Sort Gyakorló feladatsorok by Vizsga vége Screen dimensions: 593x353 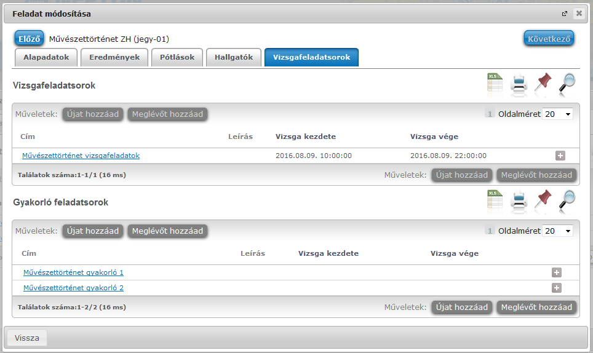click(x=455, y=253)
